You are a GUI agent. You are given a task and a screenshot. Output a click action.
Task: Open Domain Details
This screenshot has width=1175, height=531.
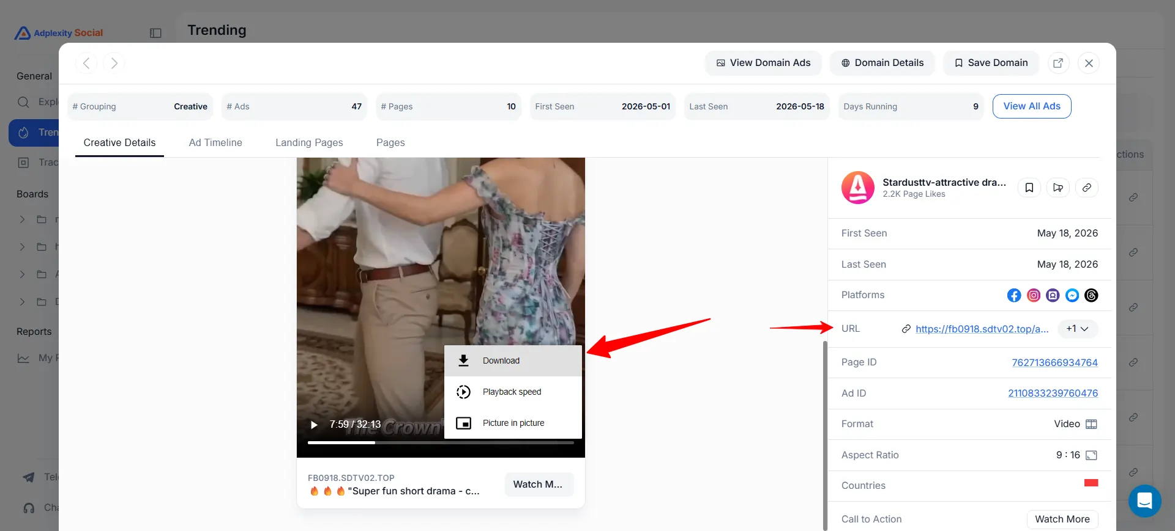(882, 63)
